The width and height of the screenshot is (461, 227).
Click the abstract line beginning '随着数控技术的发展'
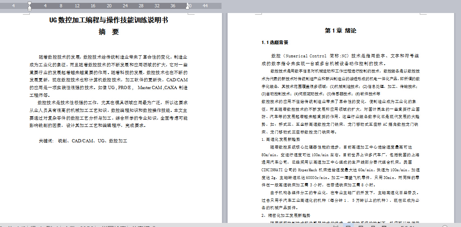pos(113,57)
